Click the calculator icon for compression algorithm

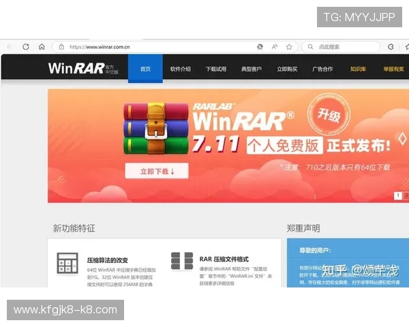point(67,263)
